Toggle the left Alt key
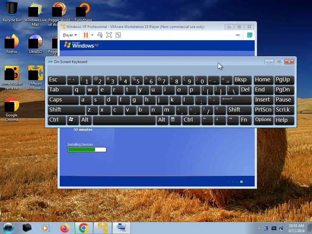The image size is (312, 234). click(86, 120)
